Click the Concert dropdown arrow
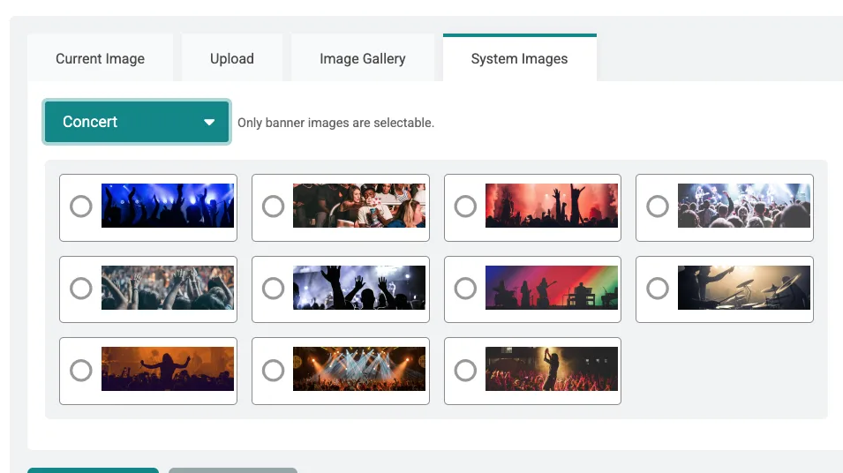843x473 pixels. (209, 123)
